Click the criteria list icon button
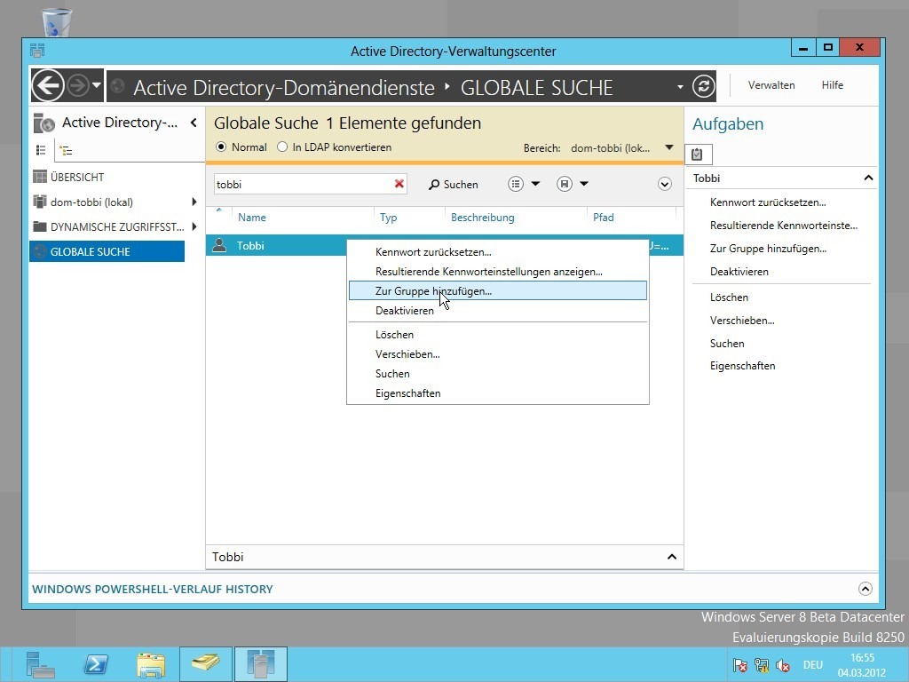The height and width of the screenshot is (682, 909). (516, 184)
